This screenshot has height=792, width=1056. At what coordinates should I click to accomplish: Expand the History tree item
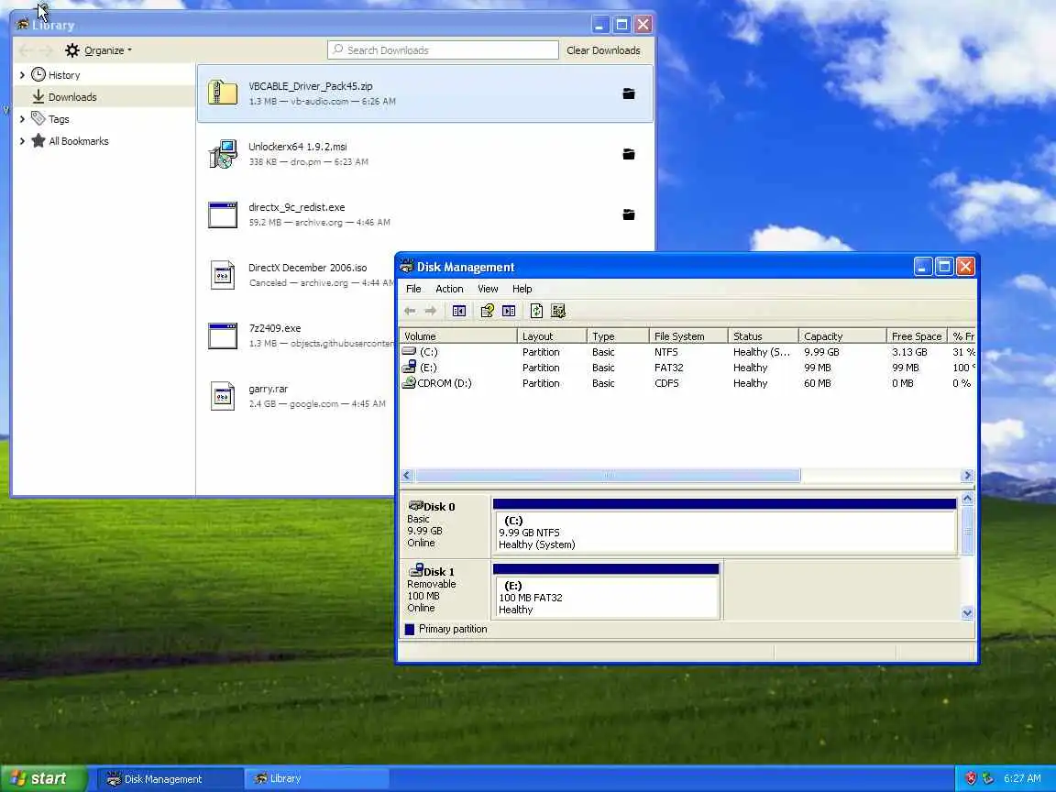coord(22,75)
